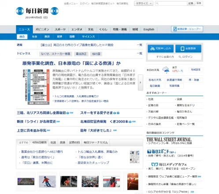
Task: Click the tablet member registration icon
Action: click(x=182, y=48)
